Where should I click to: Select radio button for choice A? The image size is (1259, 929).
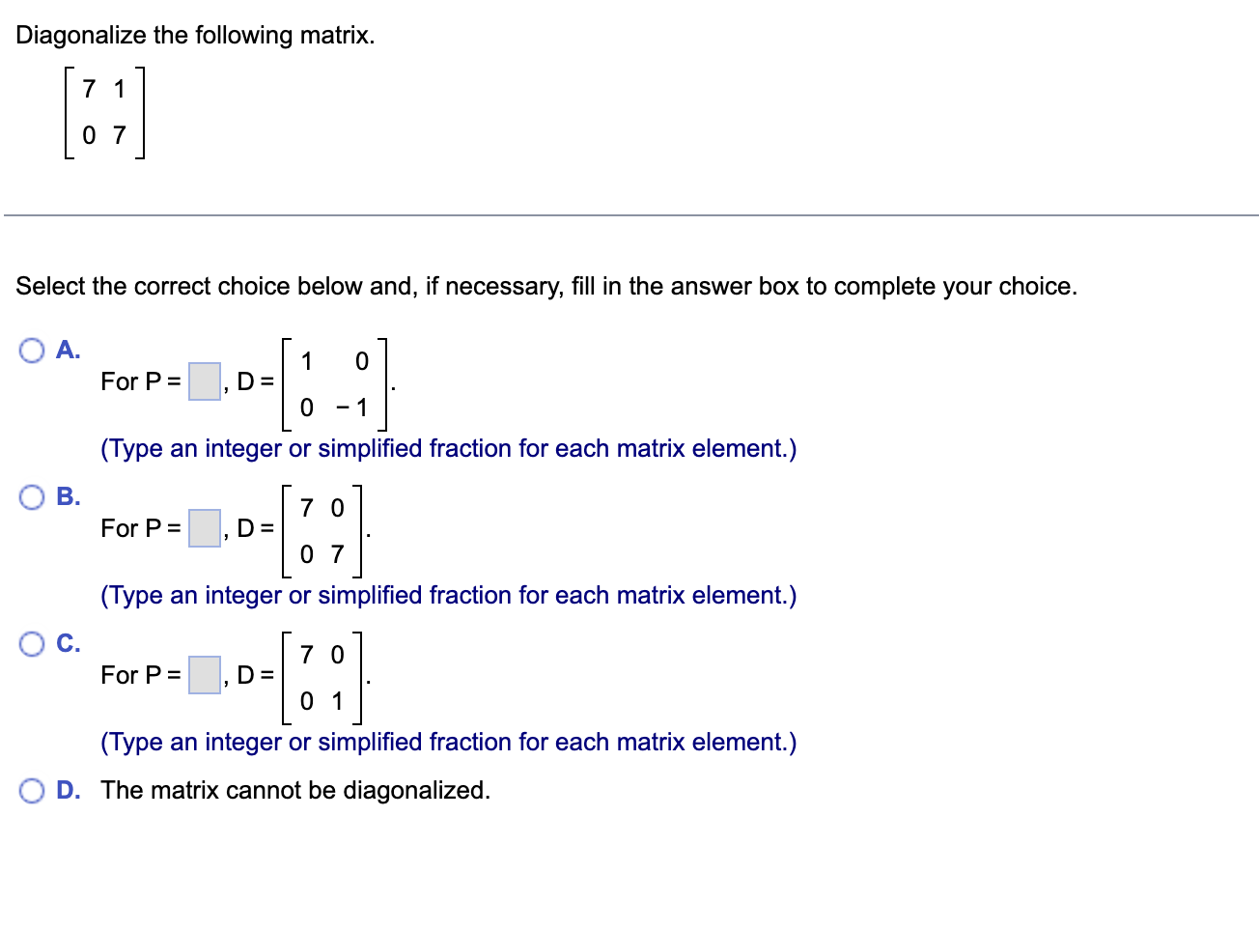click(32, 350)
